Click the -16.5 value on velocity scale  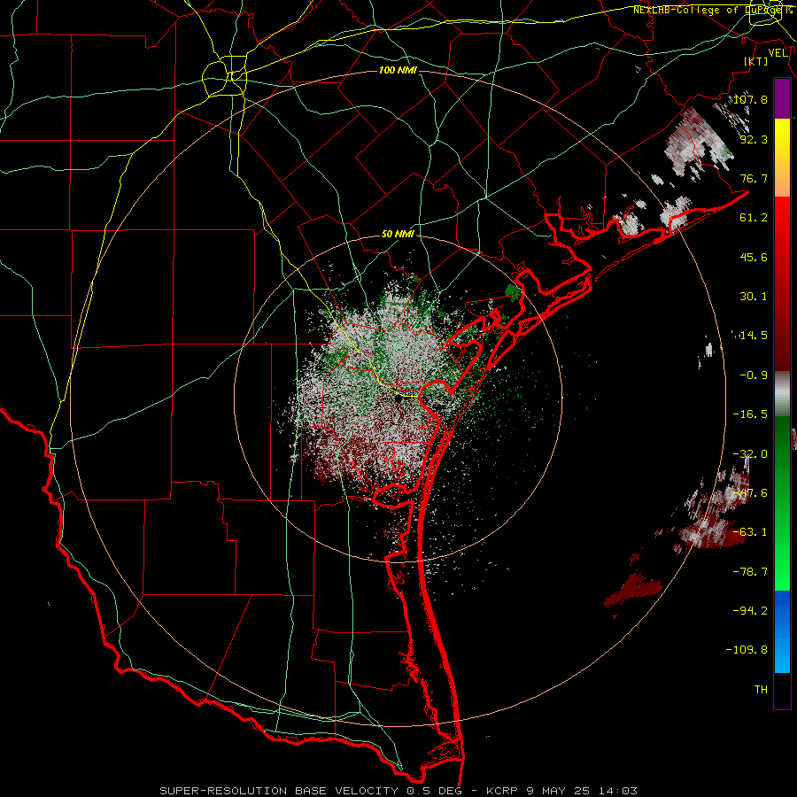pyautogui.click(x=750, y=414)
